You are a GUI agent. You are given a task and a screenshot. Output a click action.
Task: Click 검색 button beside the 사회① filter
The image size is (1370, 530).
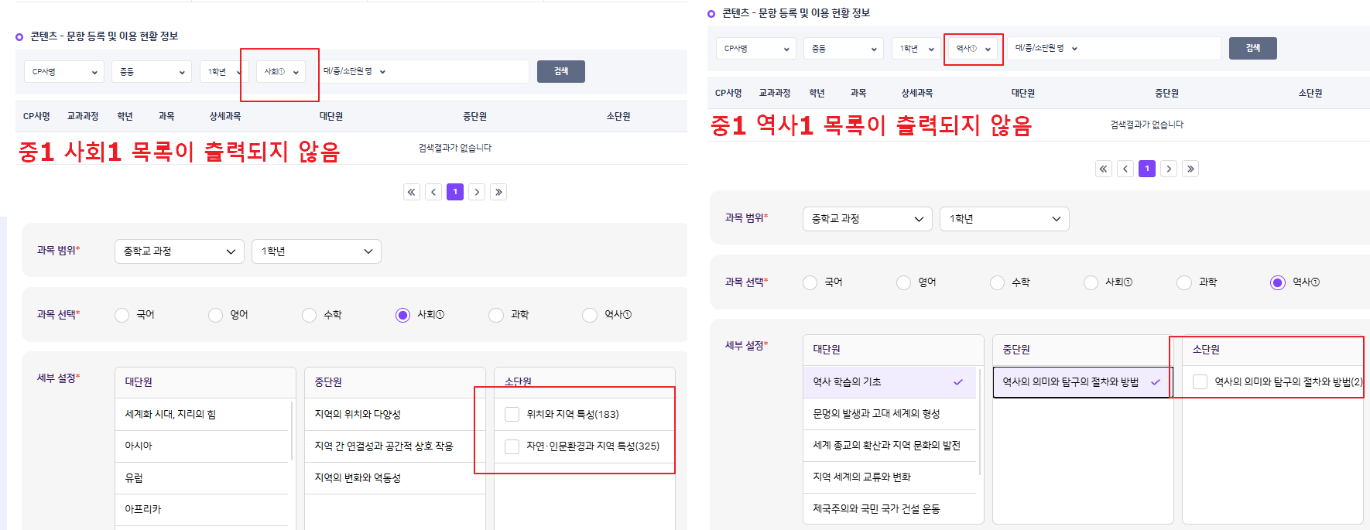(x=561, y=71)
